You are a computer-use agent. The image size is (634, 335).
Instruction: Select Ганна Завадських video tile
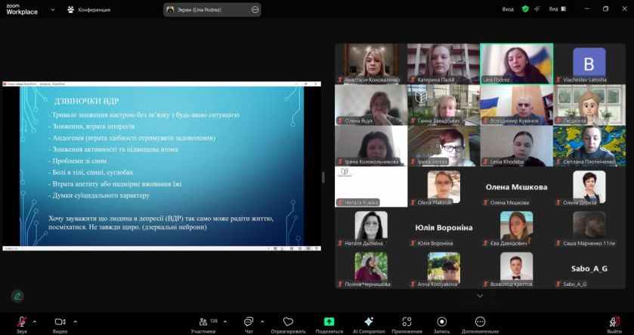pos(444,105)
